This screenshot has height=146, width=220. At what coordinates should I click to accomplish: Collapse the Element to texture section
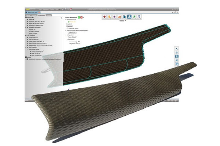[x=66, y=20]
